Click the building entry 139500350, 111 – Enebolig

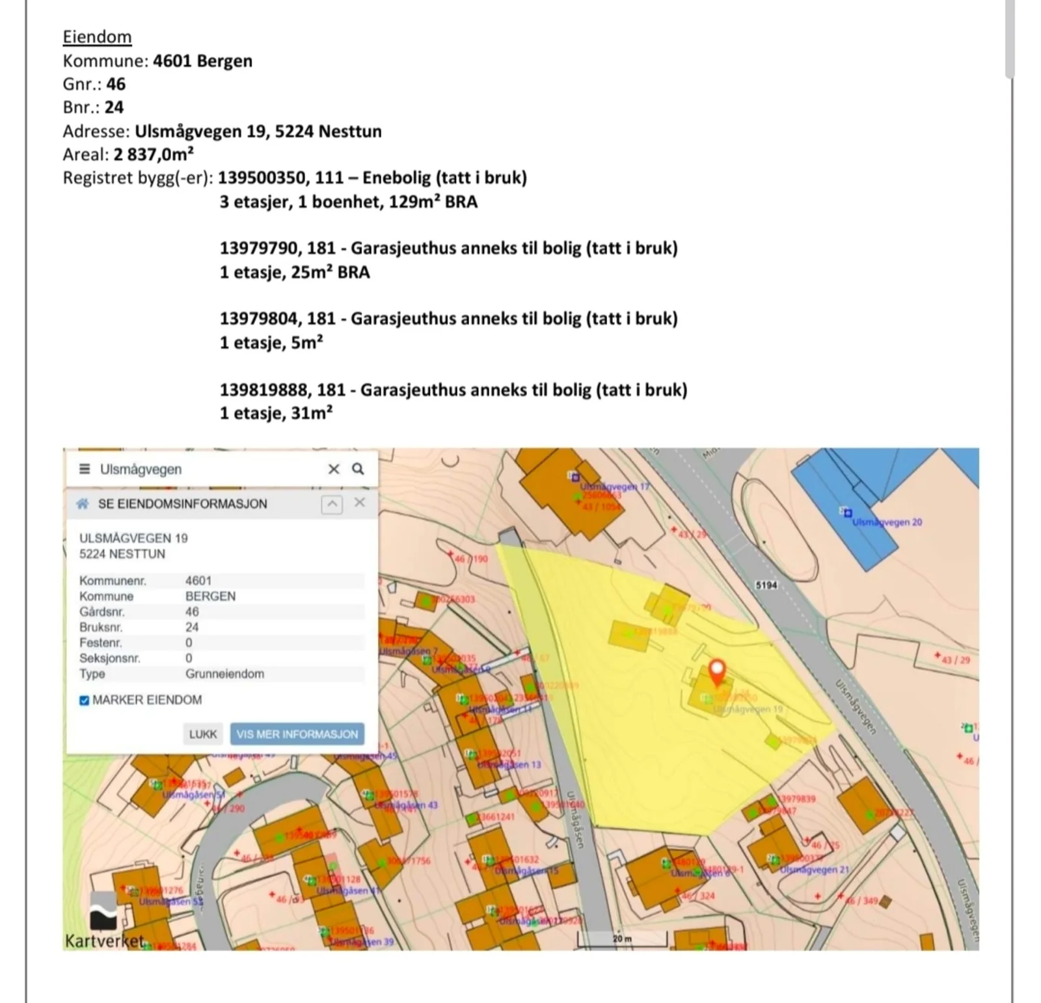click(x=372, y=178)
